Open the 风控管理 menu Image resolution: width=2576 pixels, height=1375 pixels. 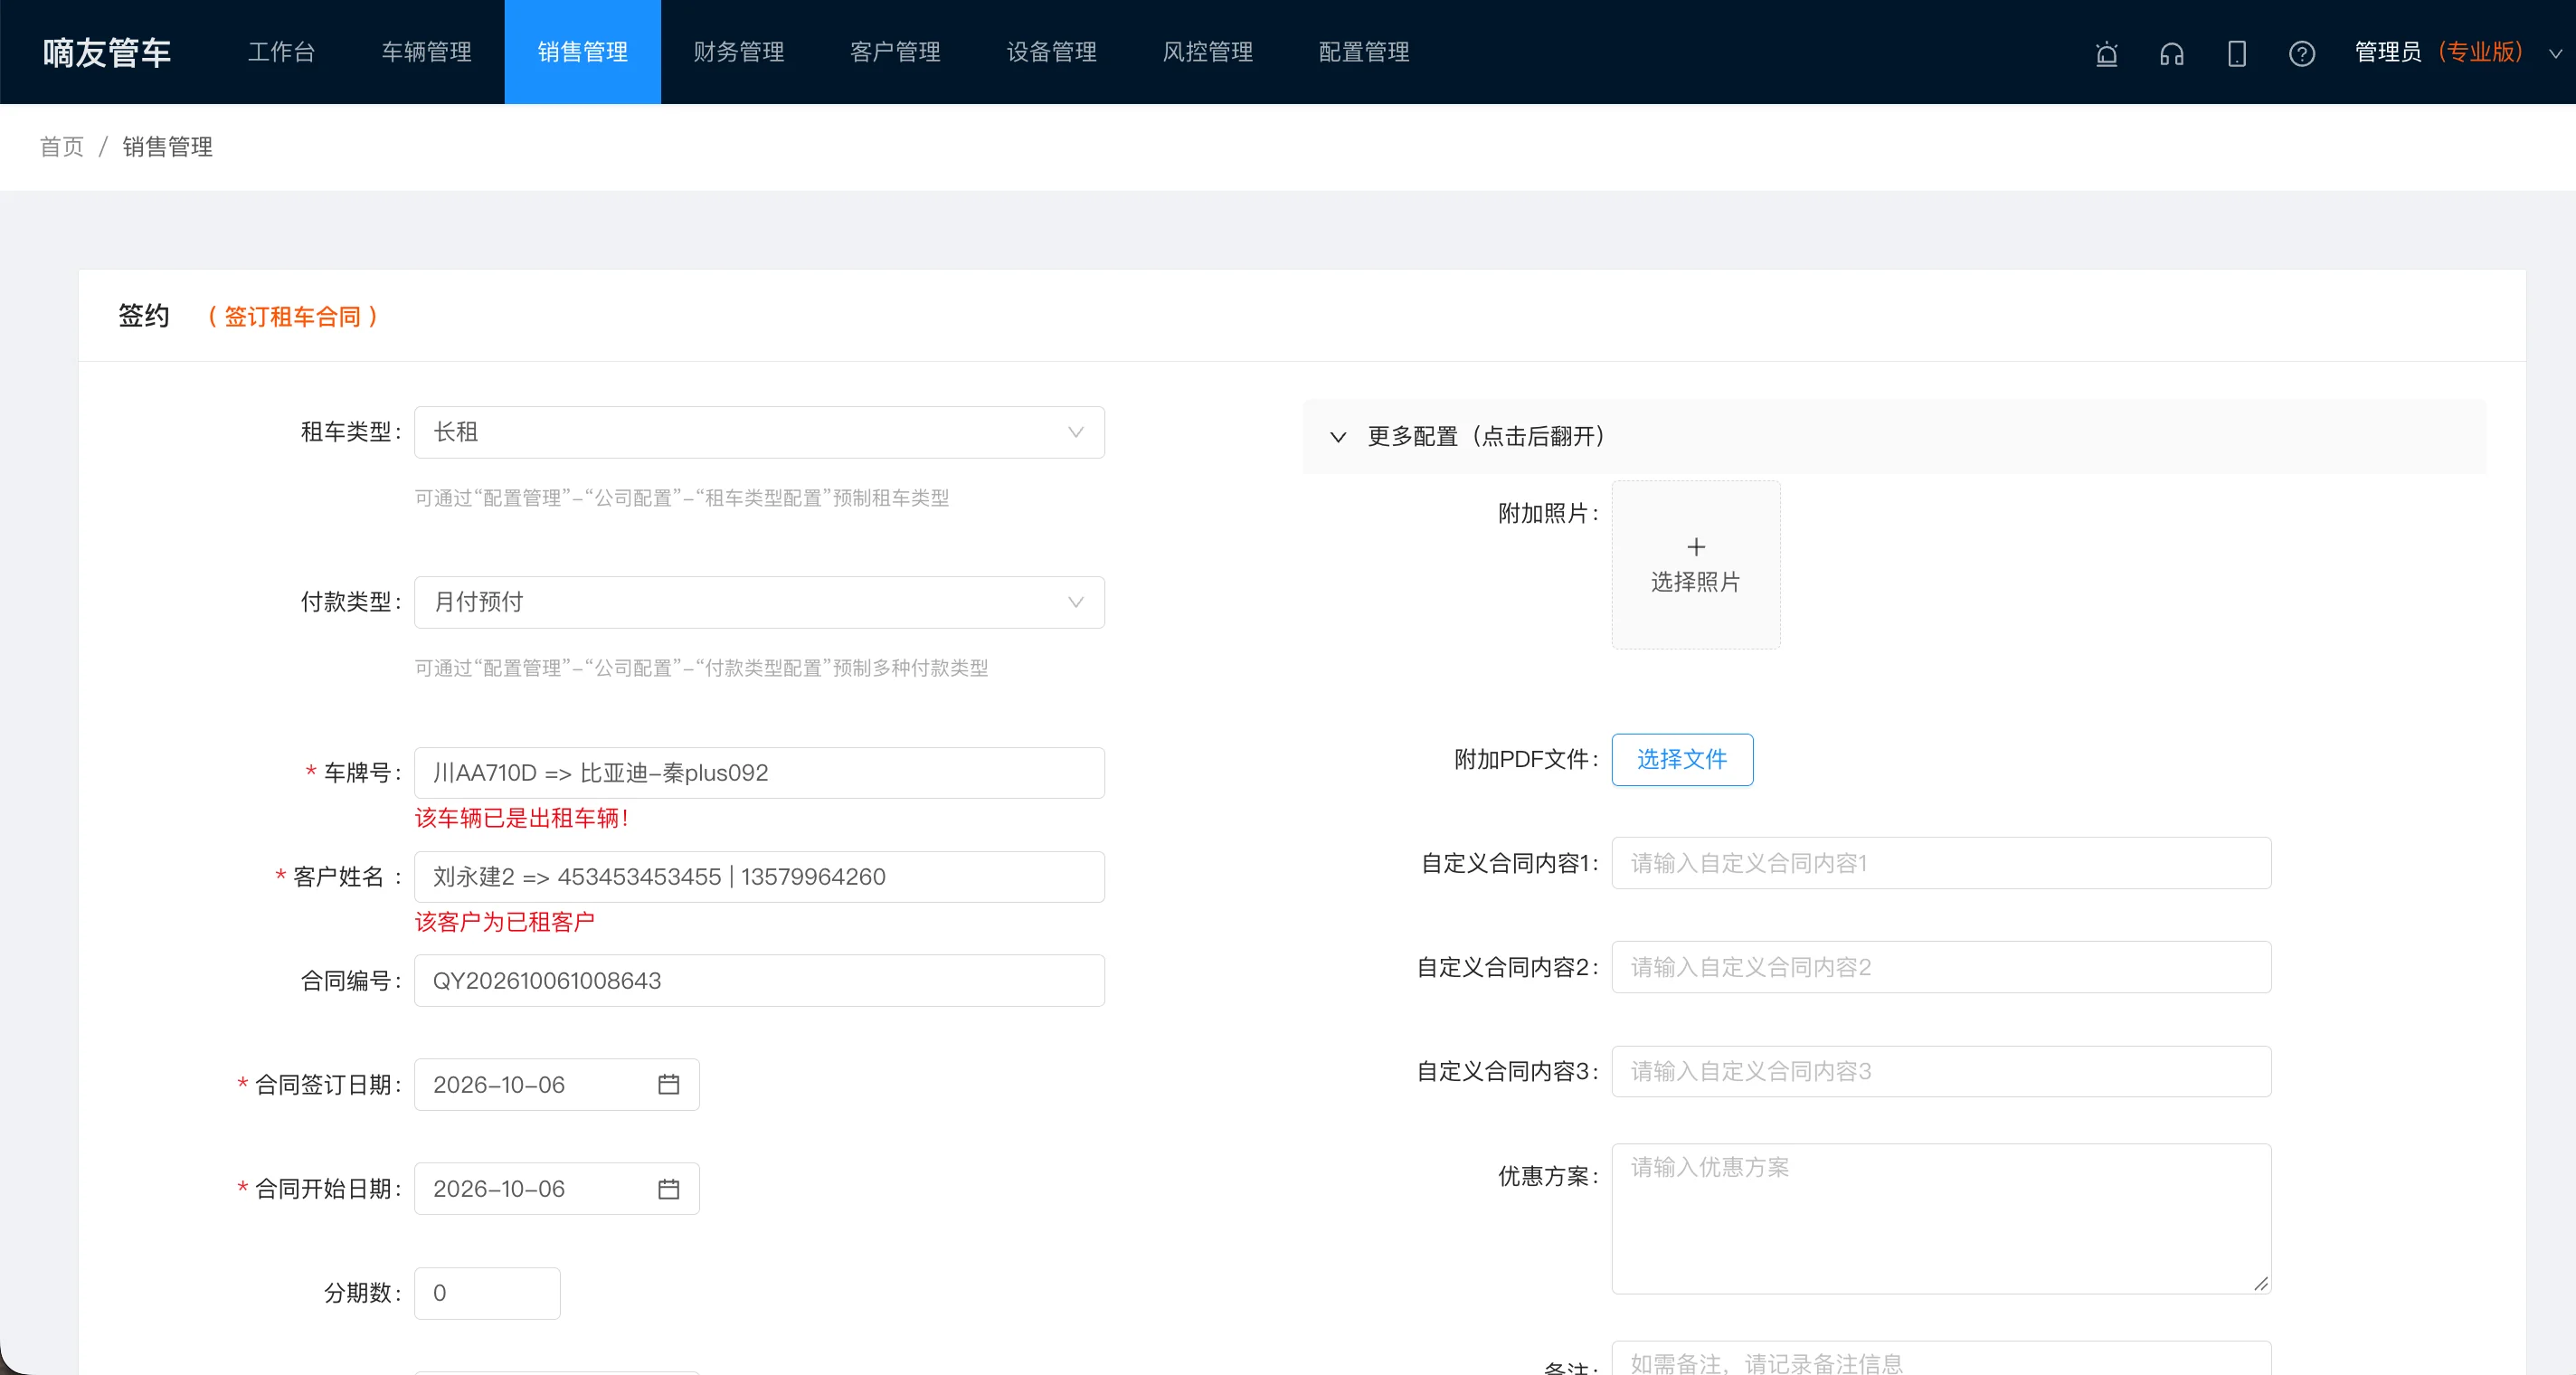[x=1208, y=52]
